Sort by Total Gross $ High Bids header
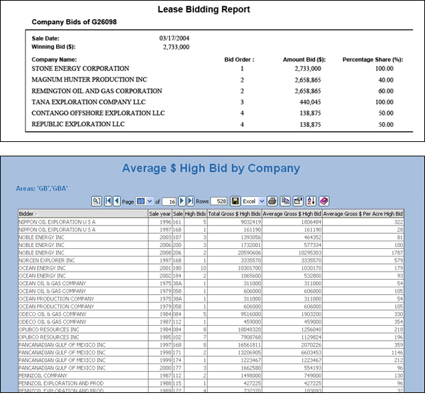 (x=234, y=214)
